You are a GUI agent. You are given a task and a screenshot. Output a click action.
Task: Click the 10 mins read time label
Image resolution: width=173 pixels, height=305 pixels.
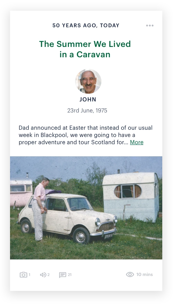145,274
